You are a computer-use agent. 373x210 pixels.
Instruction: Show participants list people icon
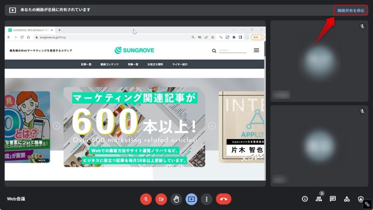(x=319, y=199)
